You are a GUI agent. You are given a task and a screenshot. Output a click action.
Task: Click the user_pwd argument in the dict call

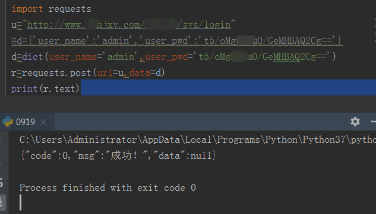166,57
